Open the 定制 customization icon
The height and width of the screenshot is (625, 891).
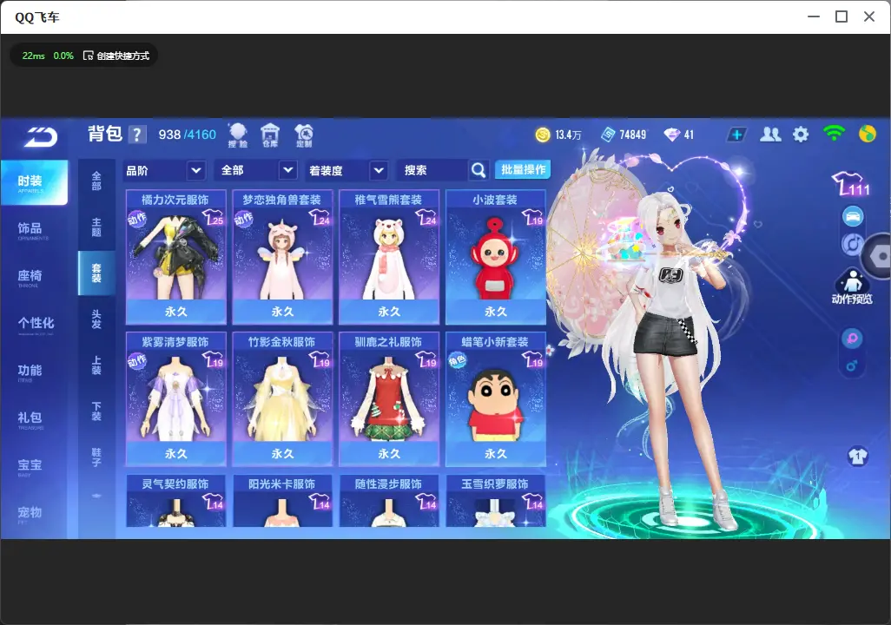click(x=304, y=135)
